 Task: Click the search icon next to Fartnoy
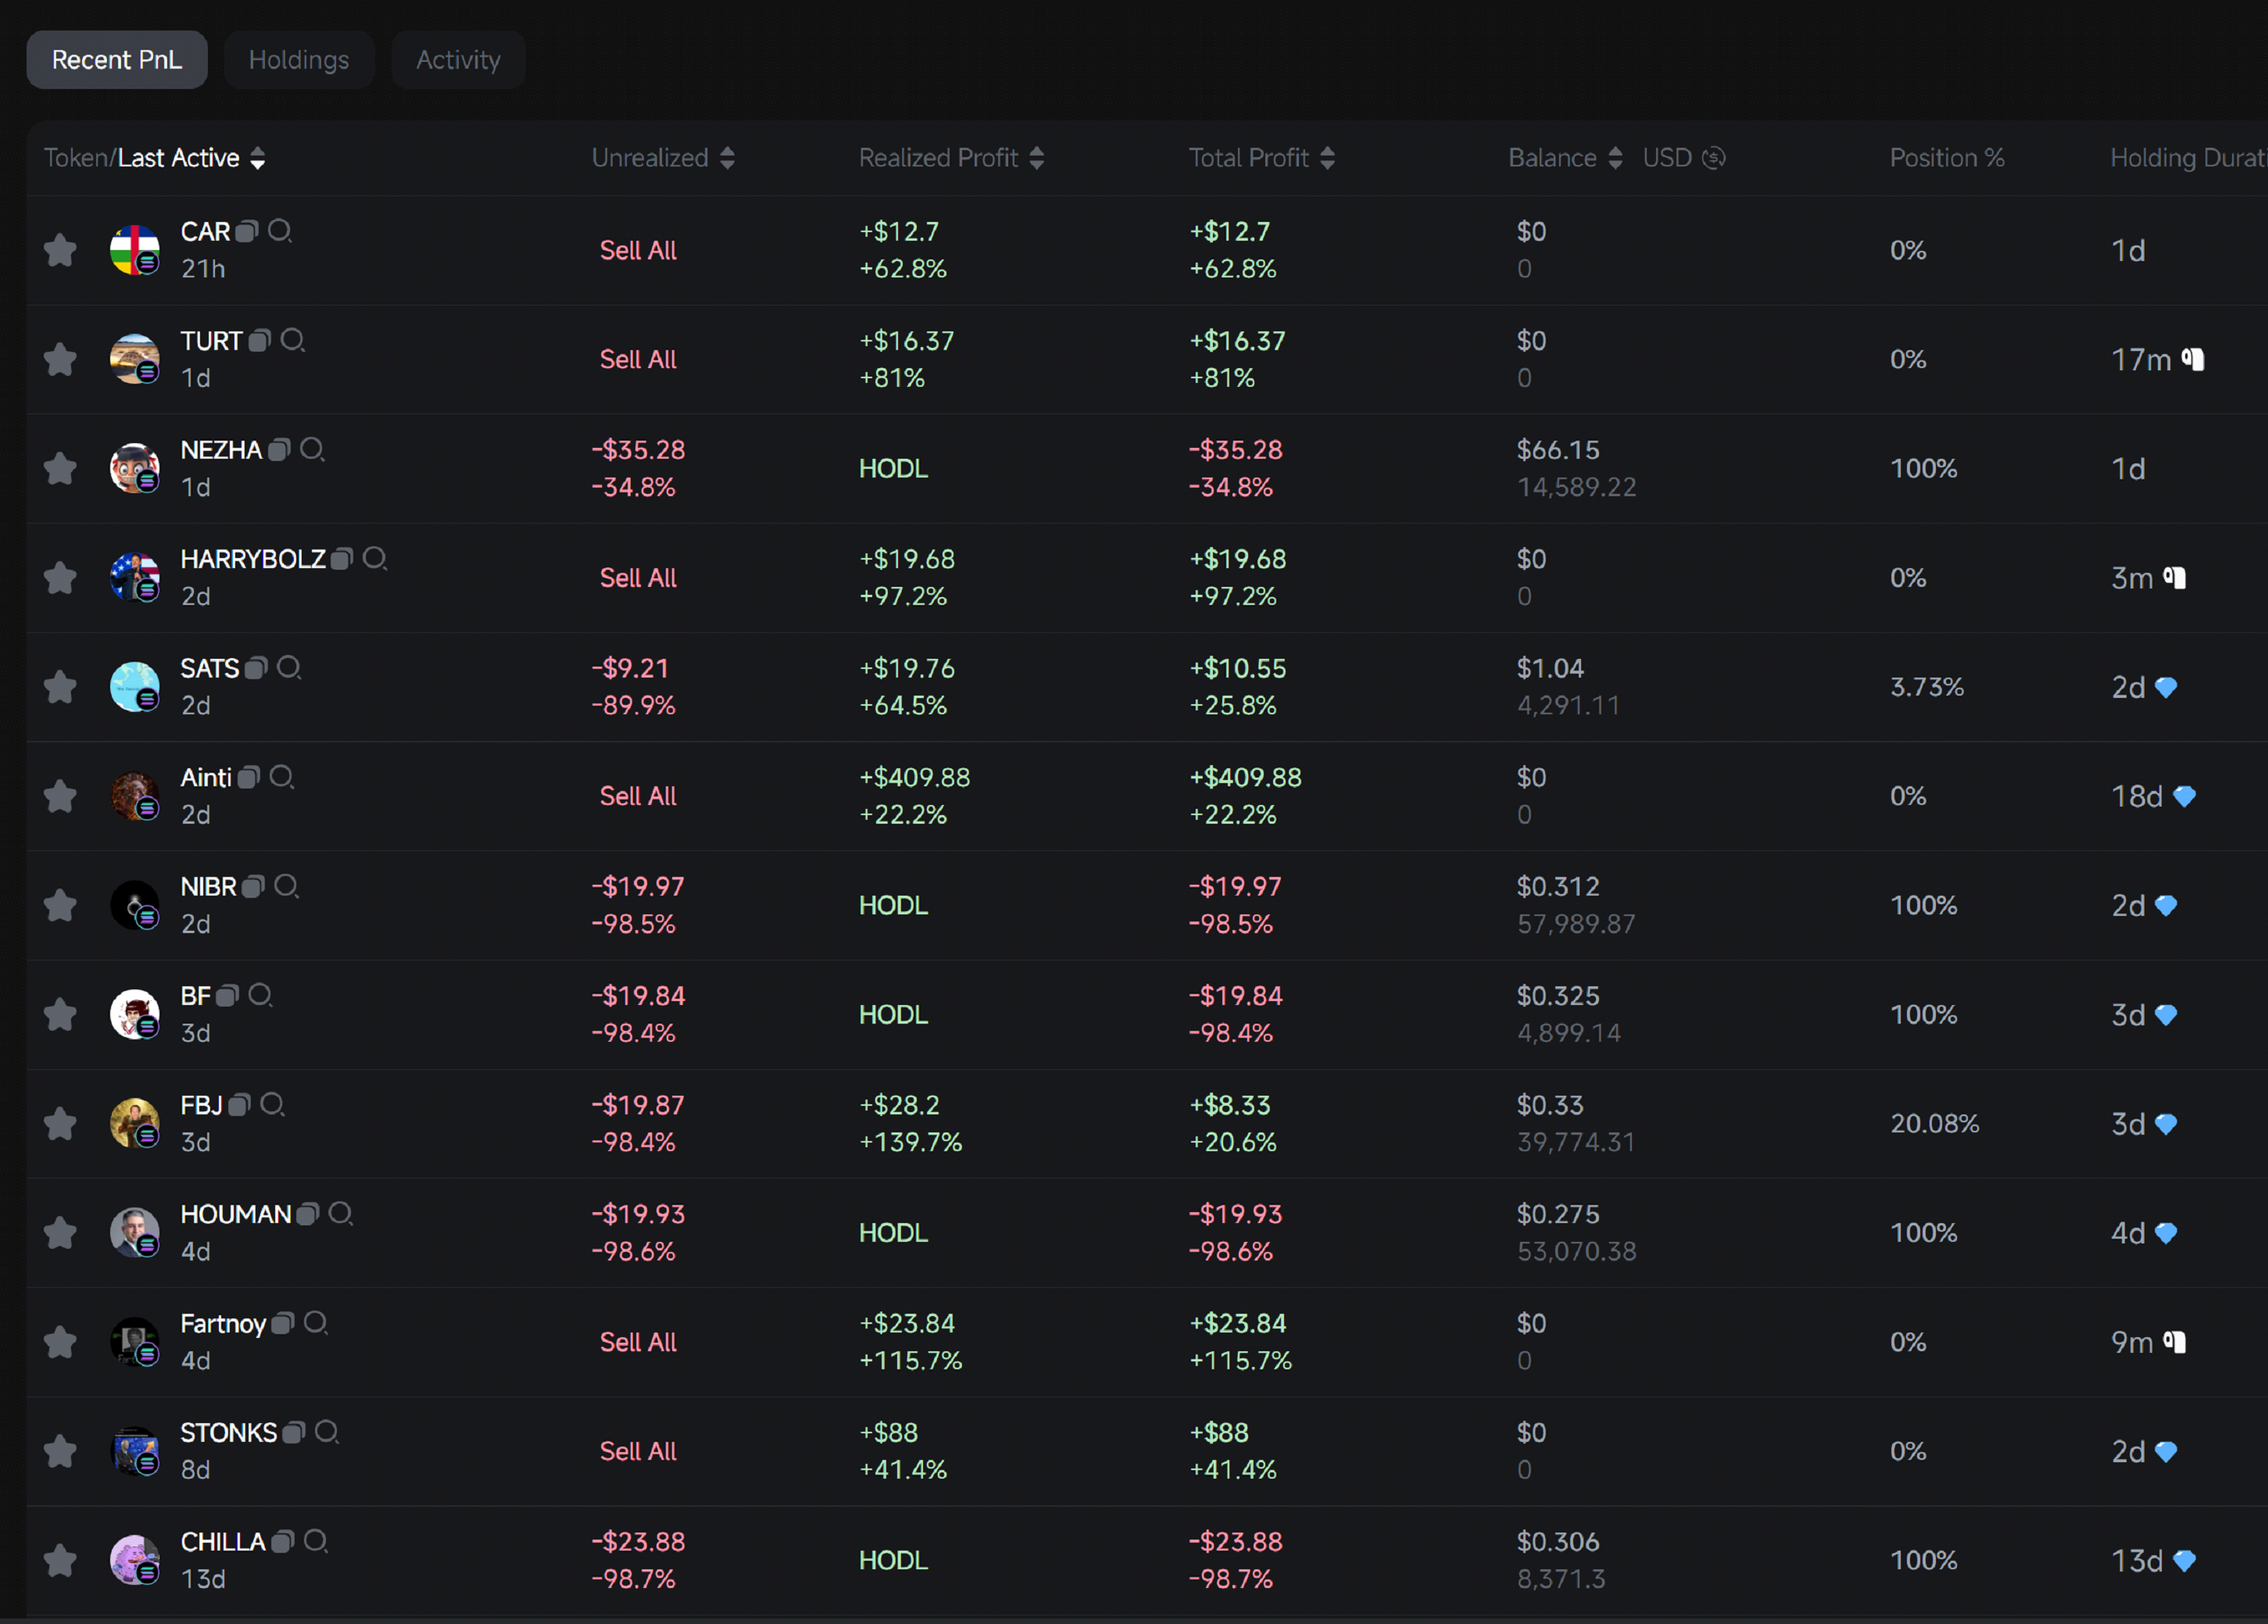click(315, 1323)
